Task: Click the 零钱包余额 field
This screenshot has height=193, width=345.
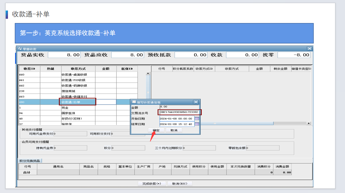Action: (263, 148)
